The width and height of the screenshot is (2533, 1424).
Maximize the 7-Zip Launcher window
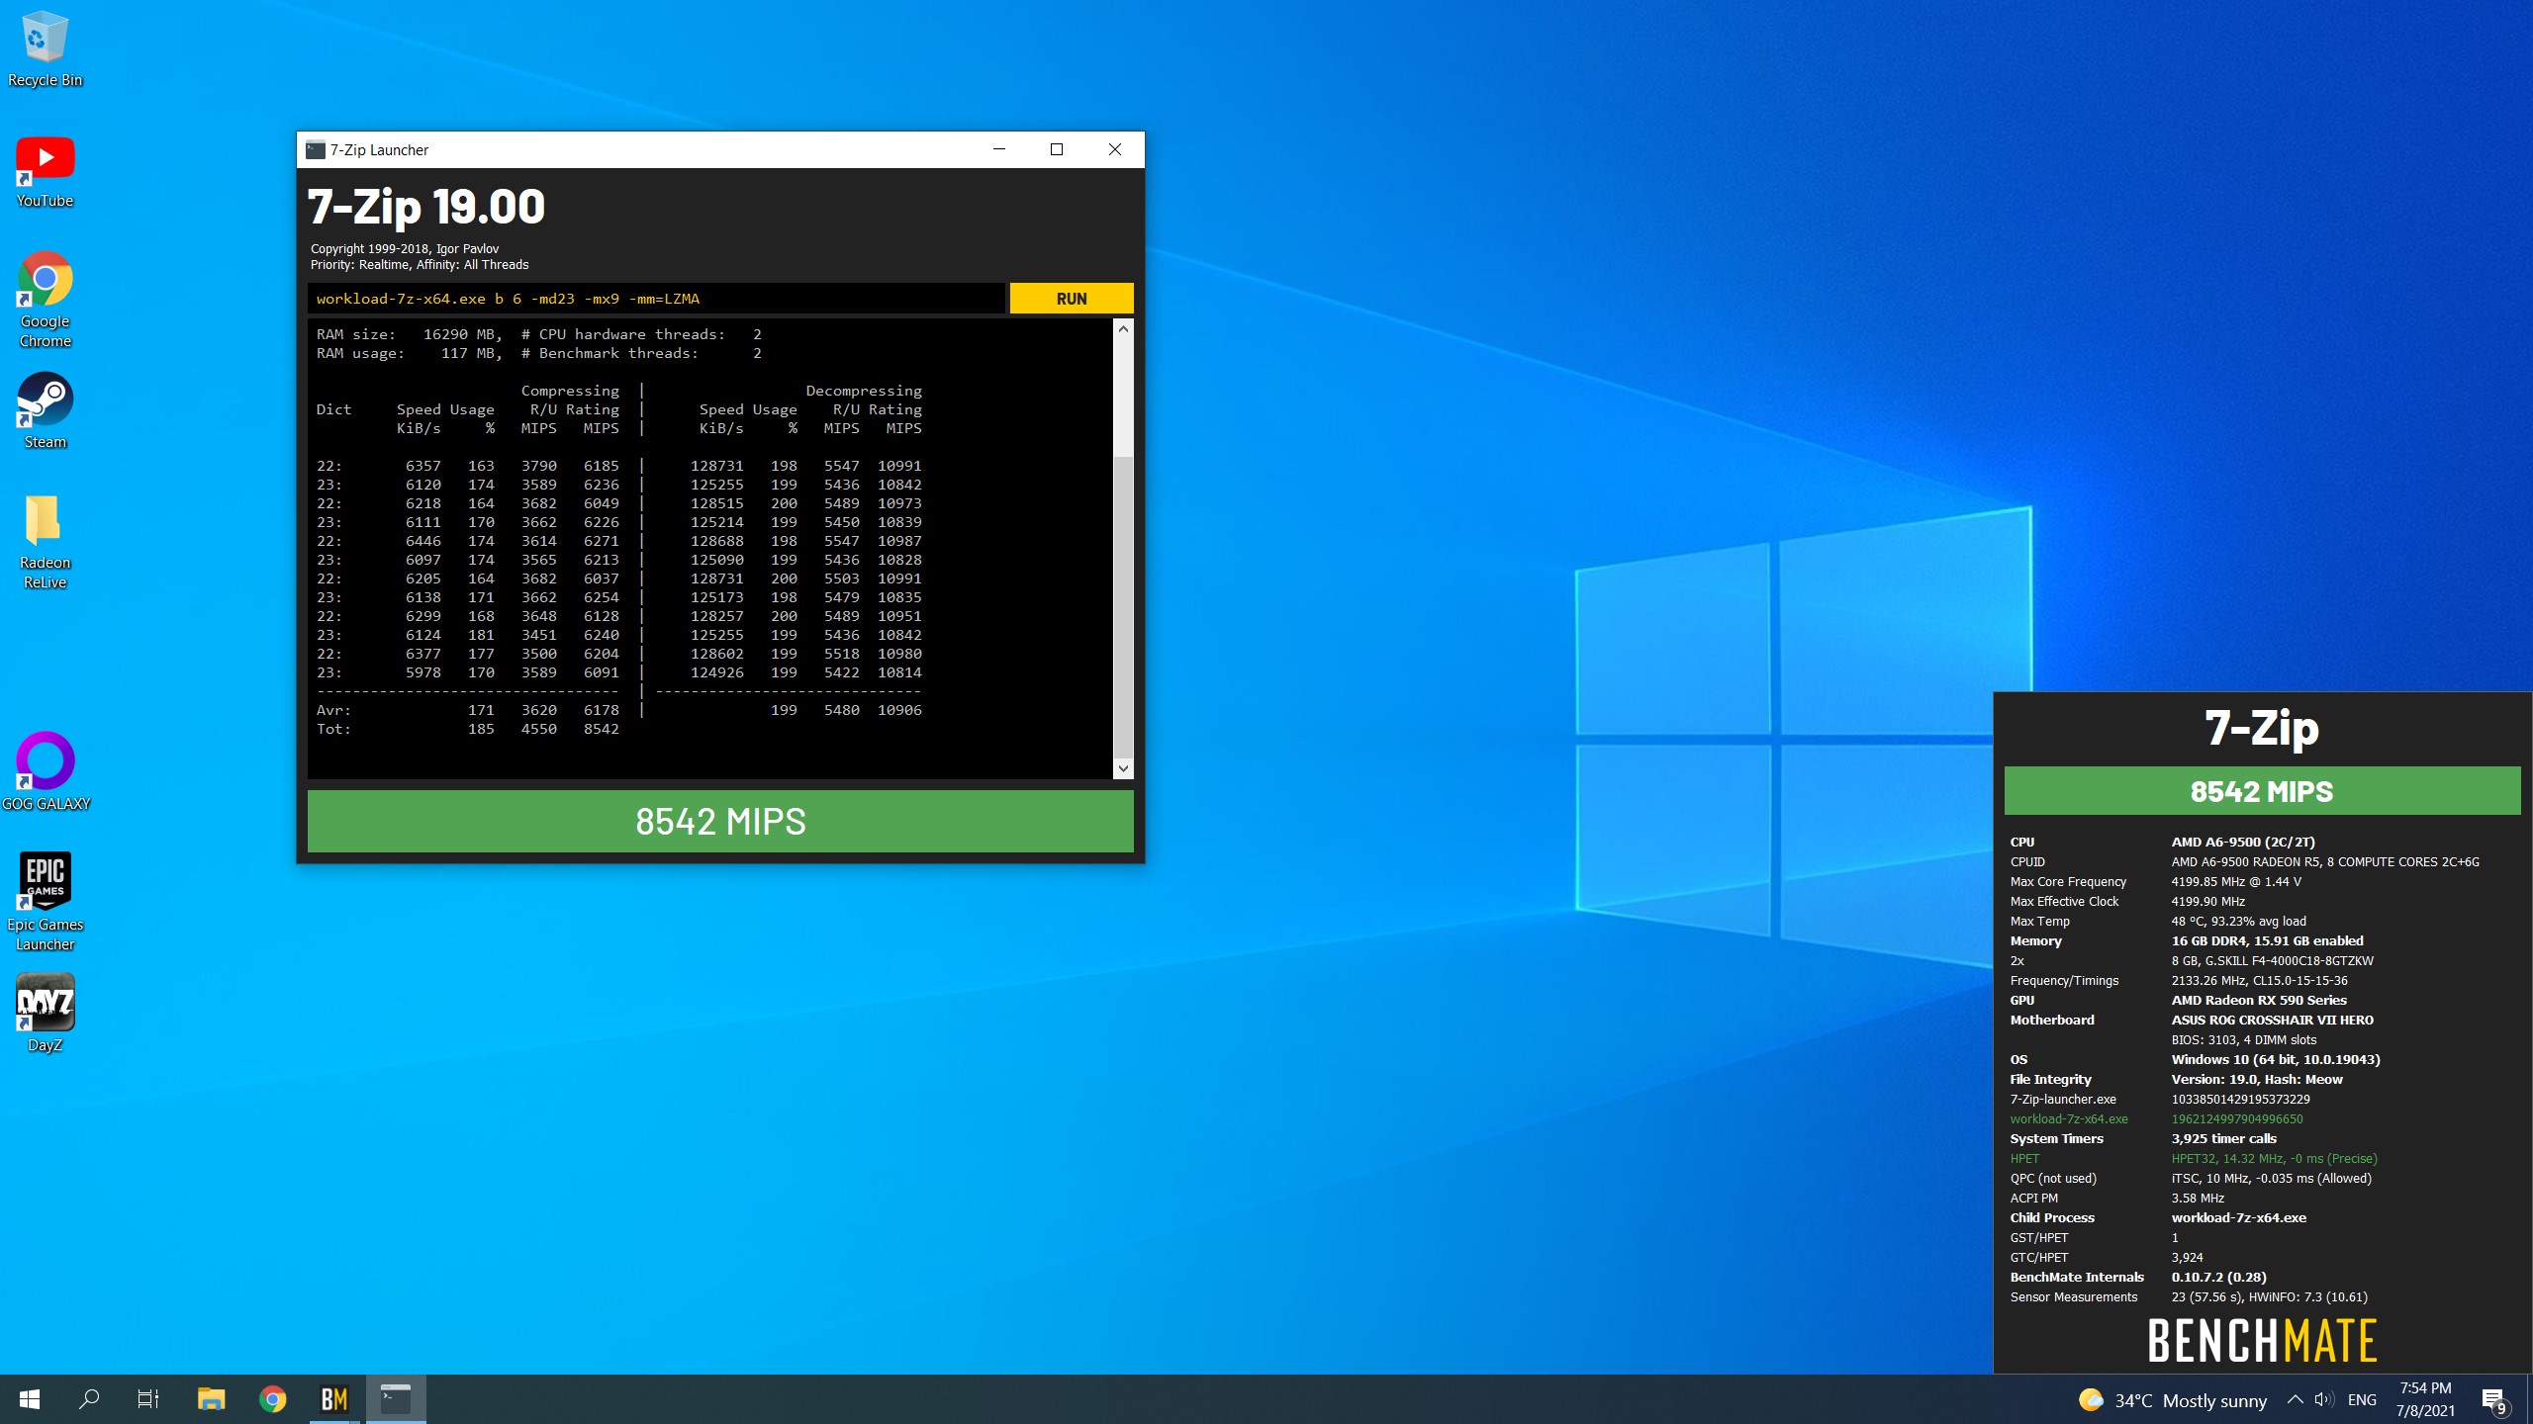[1057, 149]
